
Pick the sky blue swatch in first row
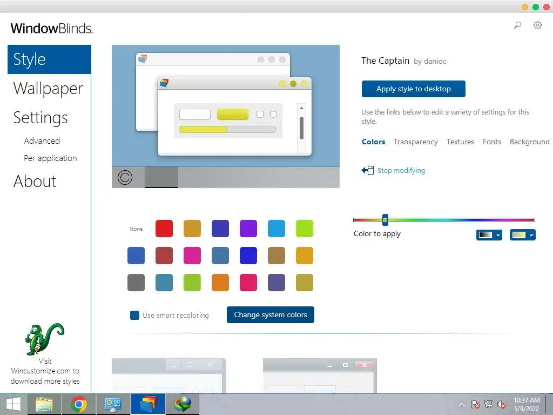click(276, 229)
